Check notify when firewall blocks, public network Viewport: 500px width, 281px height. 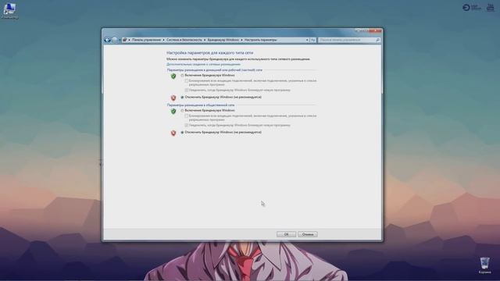coord(187,125)
